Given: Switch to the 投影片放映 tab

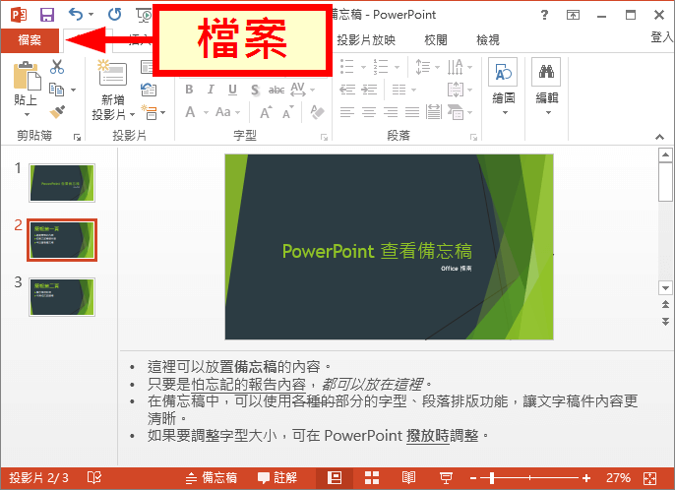Looking at the screenshot, I should [x=366, y=40].
